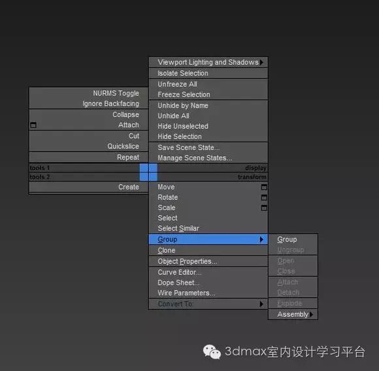Open Scale transform settings box icon

pyautogui.click(x=264, y=208)
